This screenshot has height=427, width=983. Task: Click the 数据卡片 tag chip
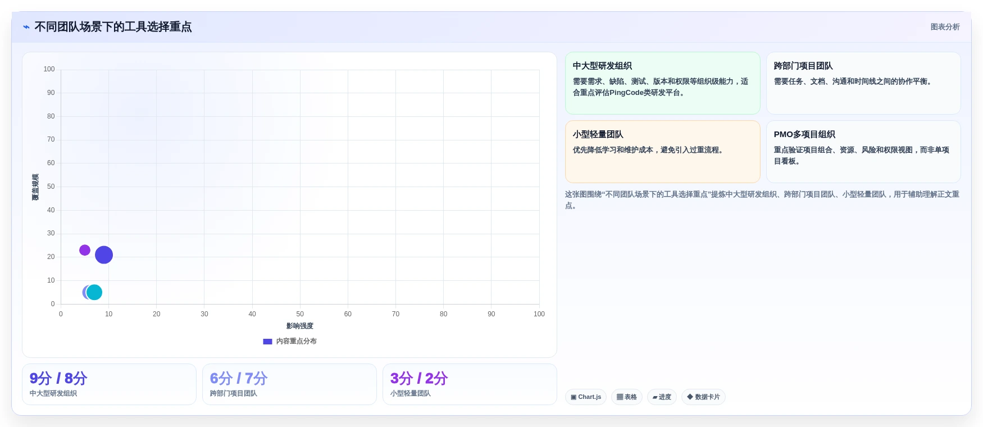tap(703, 397)
